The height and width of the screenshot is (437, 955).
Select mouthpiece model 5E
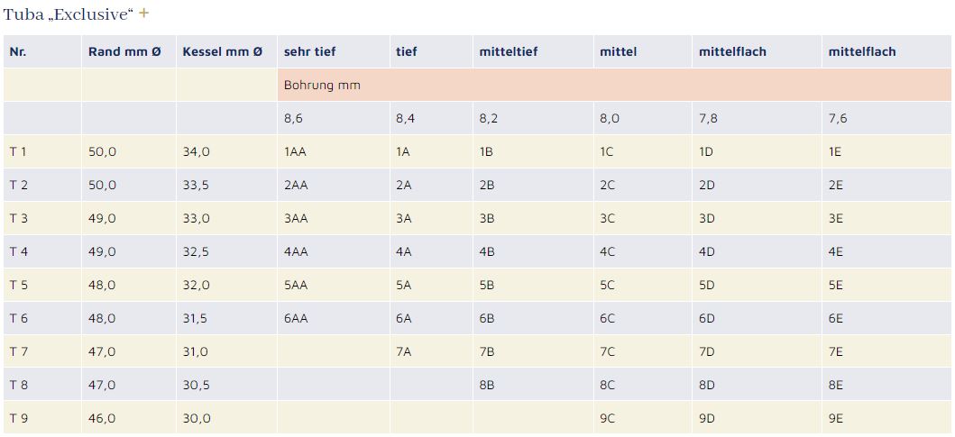click(836, 286)
